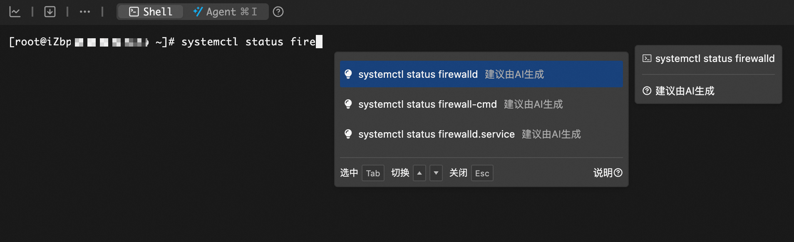Click the lightbulb icon beside firewalld.service suggestion
Screen dimensions: 794x242
click(x=348, y=134)
